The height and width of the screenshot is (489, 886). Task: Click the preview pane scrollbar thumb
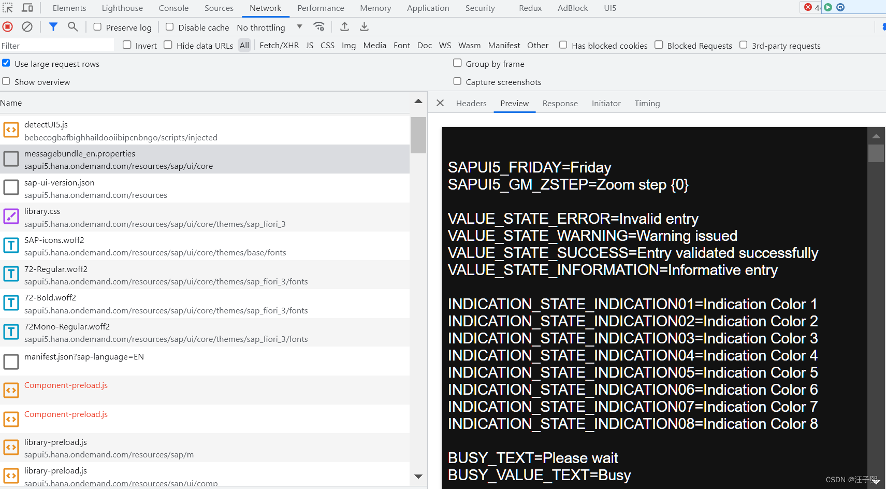(x=876, y=154)
